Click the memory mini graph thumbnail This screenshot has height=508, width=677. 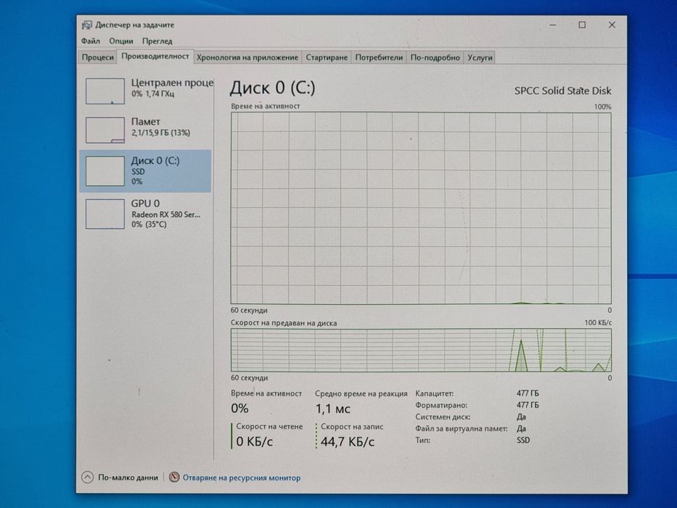pos(105,130)
